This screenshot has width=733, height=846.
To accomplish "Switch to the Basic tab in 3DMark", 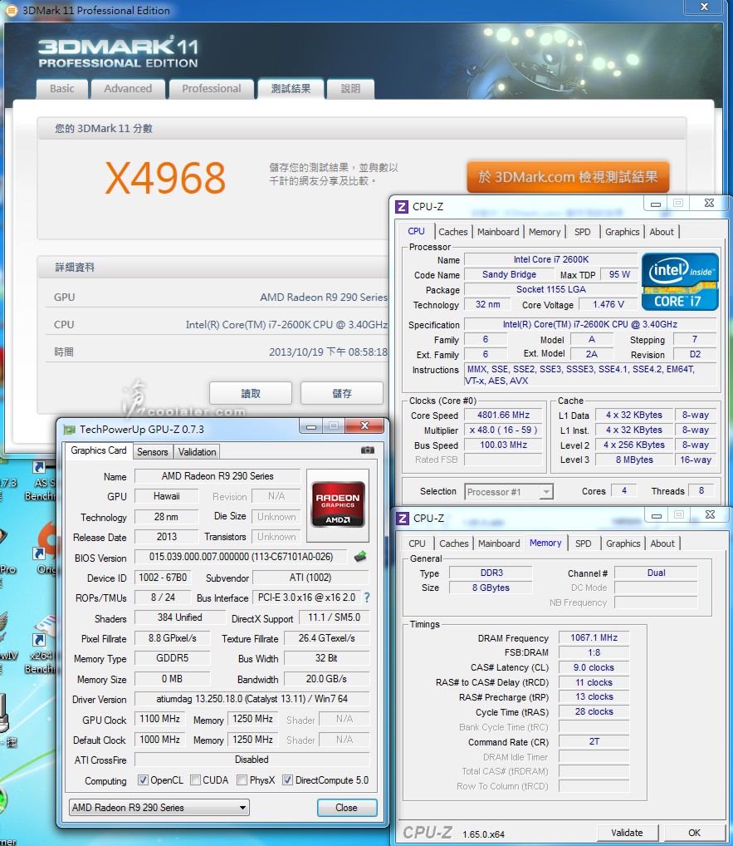I will (x=62, y=88).
